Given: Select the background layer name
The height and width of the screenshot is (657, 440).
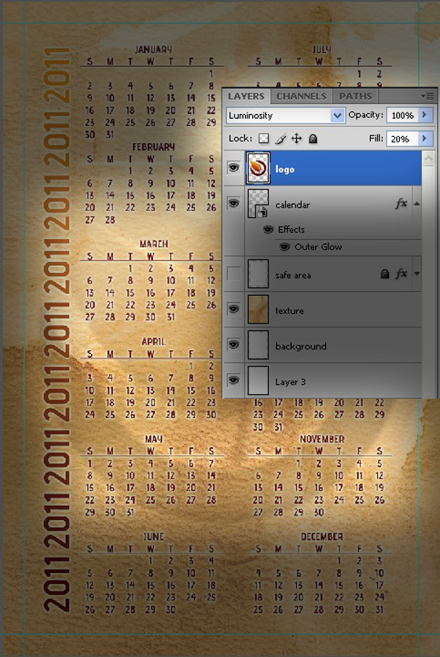Looking at the screenshot, I should click(301, 346).
